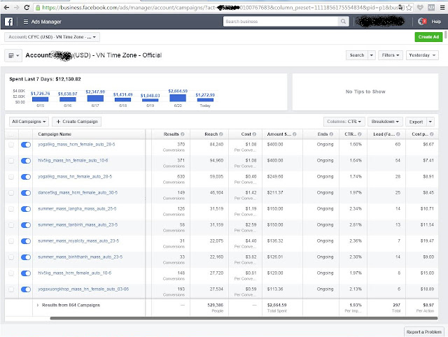
Task: Check the select-all campaigns checkbox
Action: click(x=11, y=134)
